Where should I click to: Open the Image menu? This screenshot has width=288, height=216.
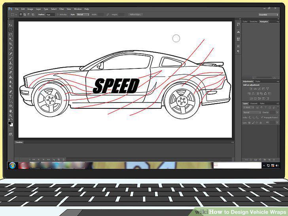(30, 9)
